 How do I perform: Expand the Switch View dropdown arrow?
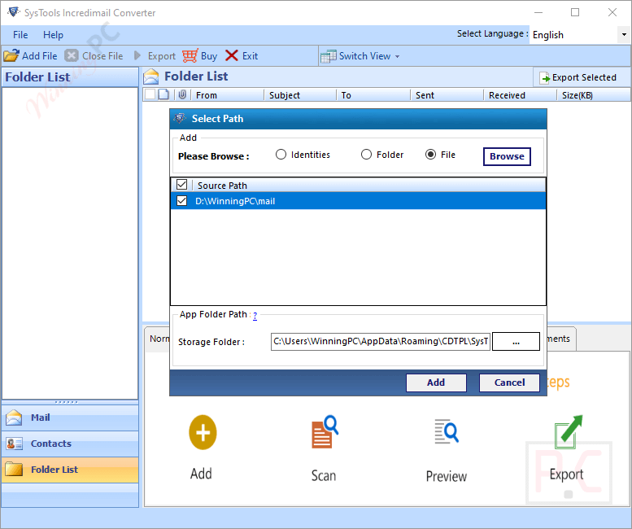click(x=398, y=56)
